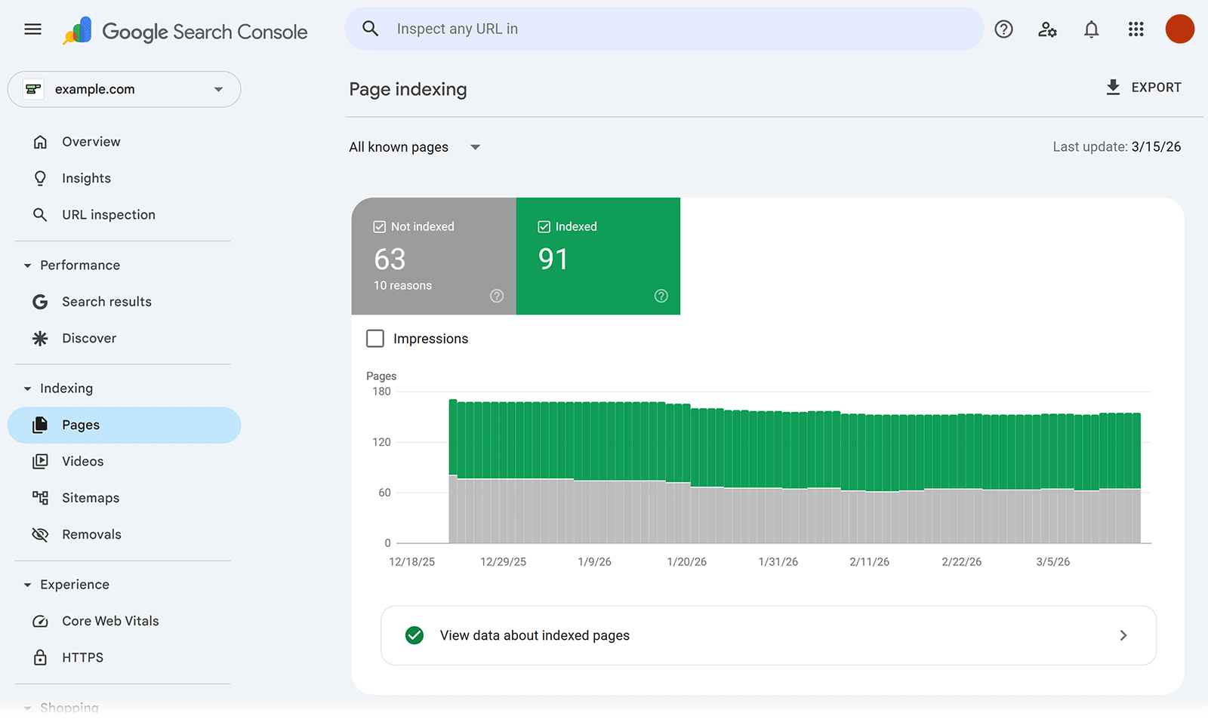The width and height of the screenshot is (1208, 719).
Task: Click the EXPORT button
Action: click(x=1143, y=87)
